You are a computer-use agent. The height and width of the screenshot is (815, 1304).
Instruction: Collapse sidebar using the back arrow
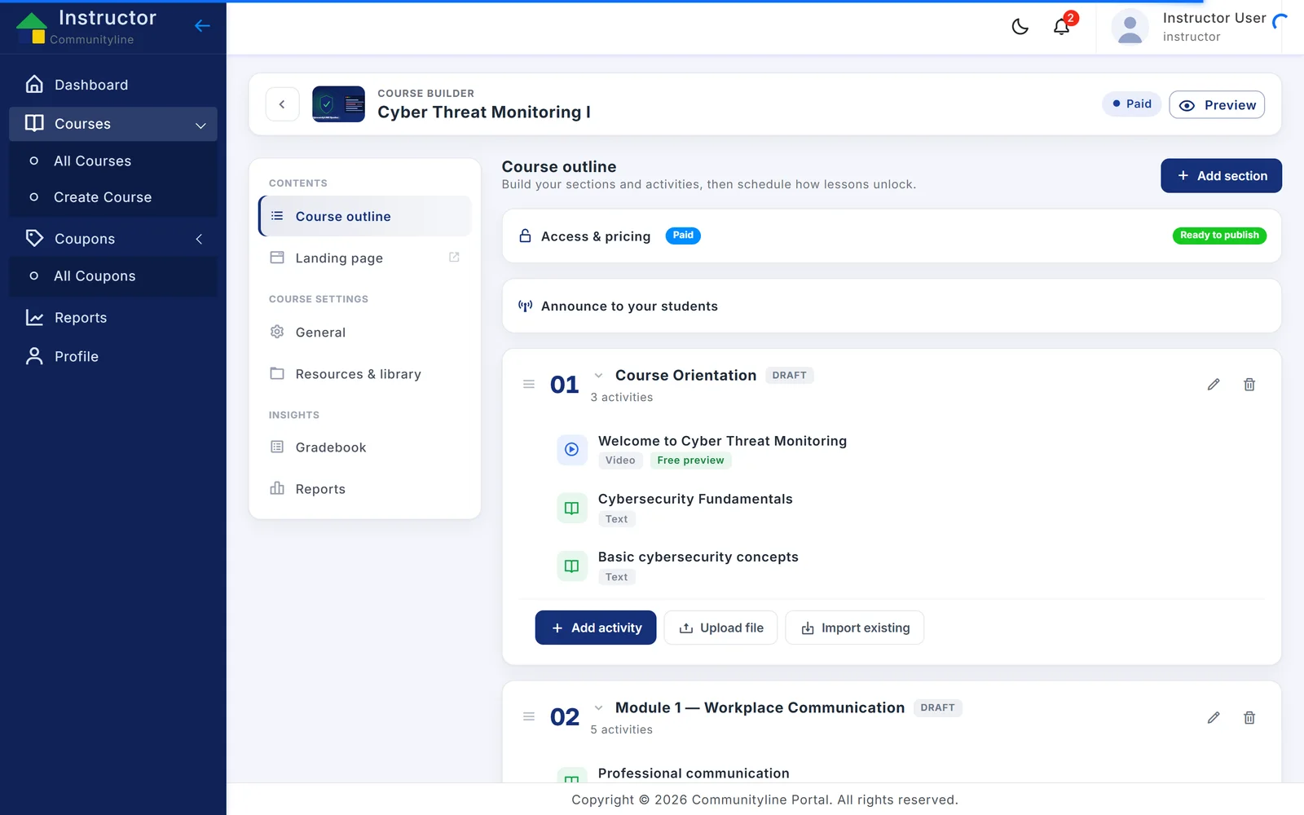coord(202,26)
